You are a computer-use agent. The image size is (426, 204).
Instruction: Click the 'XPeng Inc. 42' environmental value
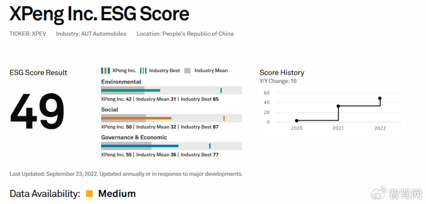(116, 99)
